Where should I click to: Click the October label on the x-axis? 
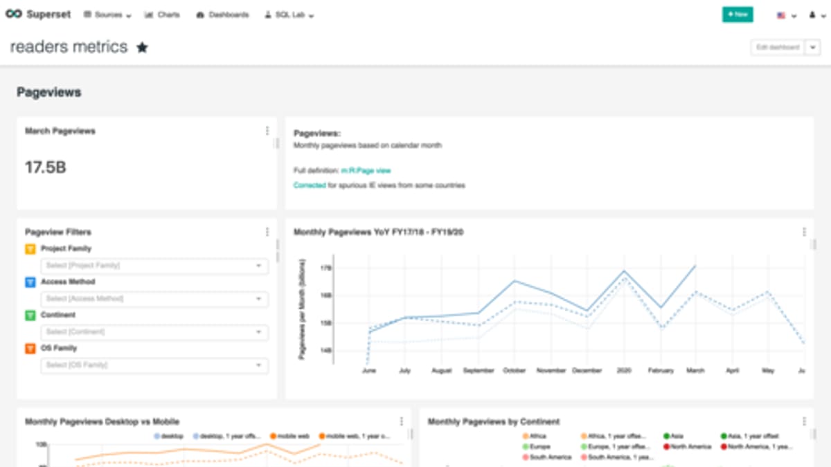[515, 371]
